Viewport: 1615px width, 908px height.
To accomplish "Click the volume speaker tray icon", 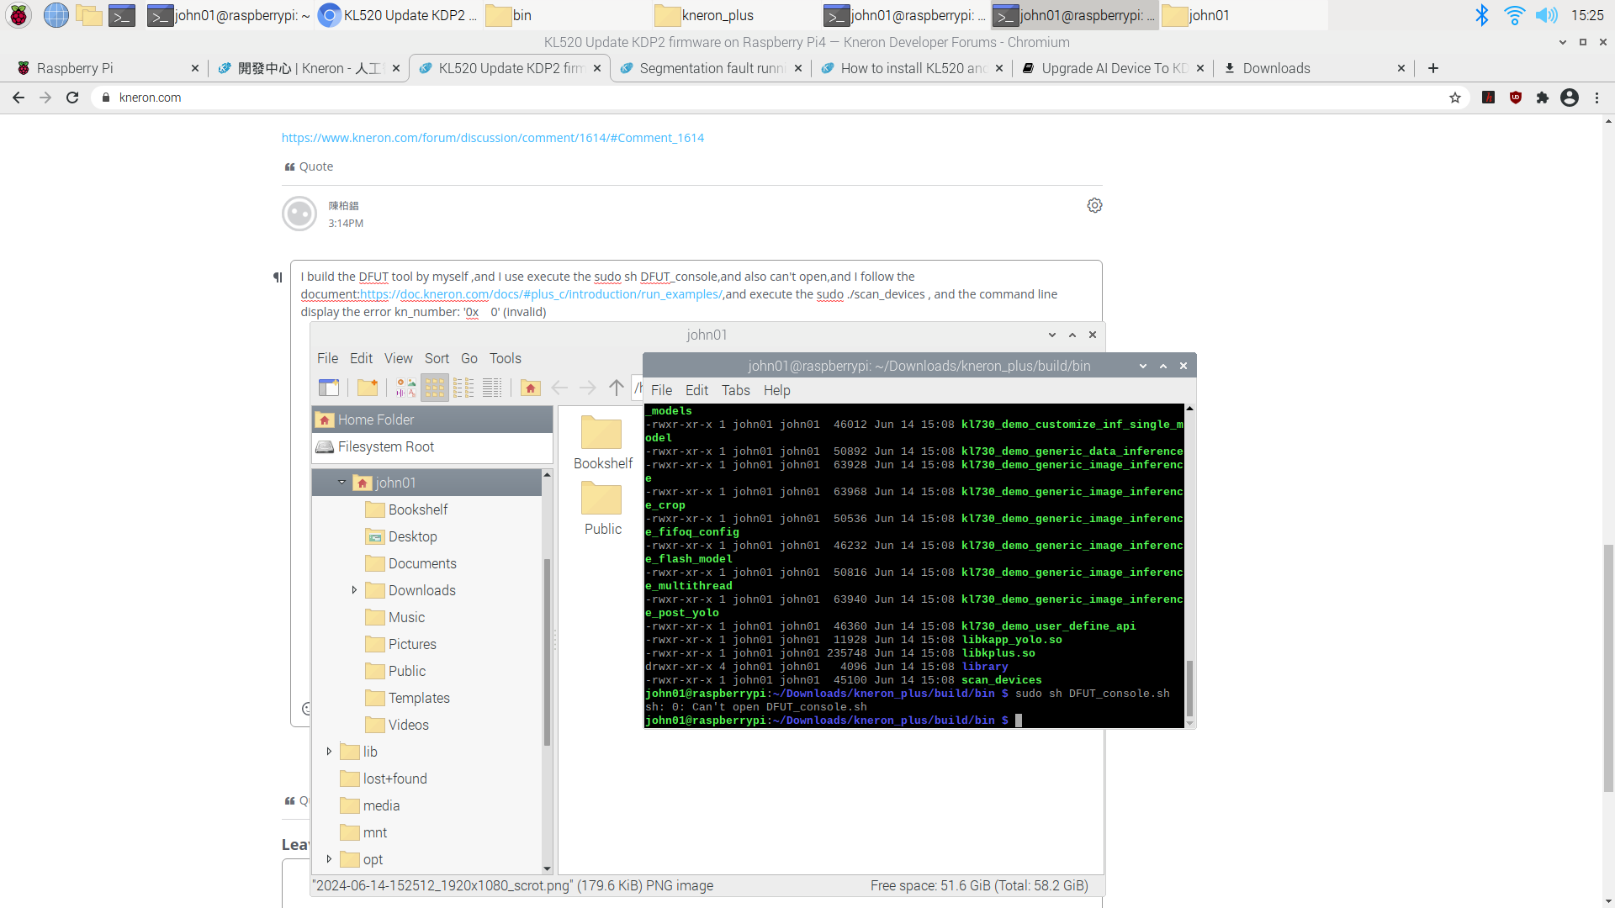I will pos(1546,15).
